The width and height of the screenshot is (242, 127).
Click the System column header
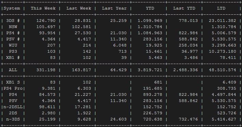(12, 8)
